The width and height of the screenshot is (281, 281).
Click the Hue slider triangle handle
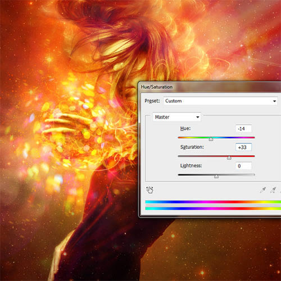click(x=211, y=139)
